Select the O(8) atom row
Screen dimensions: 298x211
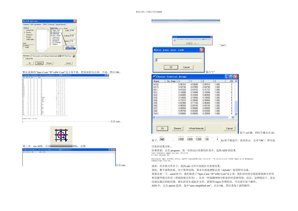click(194, 111)
